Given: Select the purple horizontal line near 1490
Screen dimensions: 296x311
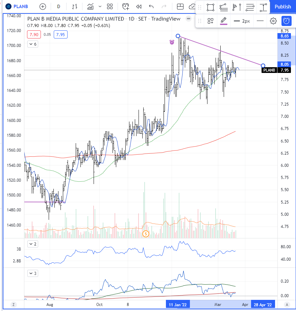Looking at the screenshot, I should (45, 202).
